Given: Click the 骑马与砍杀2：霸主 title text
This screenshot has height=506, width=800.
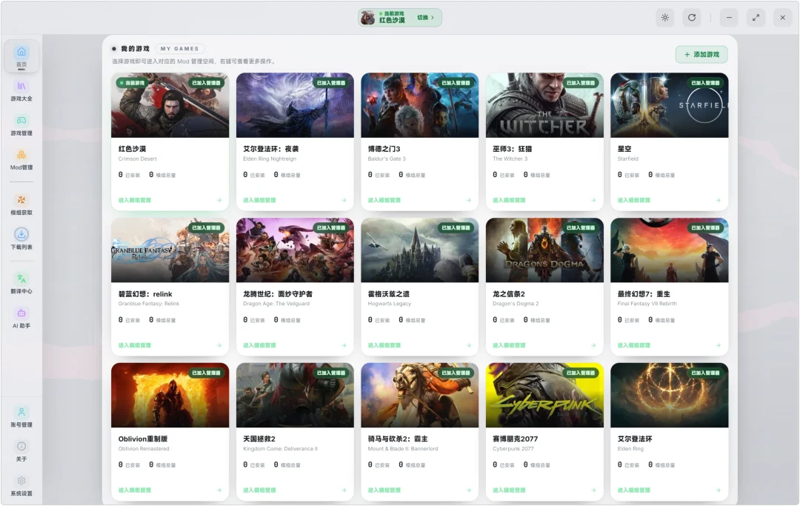Looking at the screenshot, I should click(x=398, y=439).
